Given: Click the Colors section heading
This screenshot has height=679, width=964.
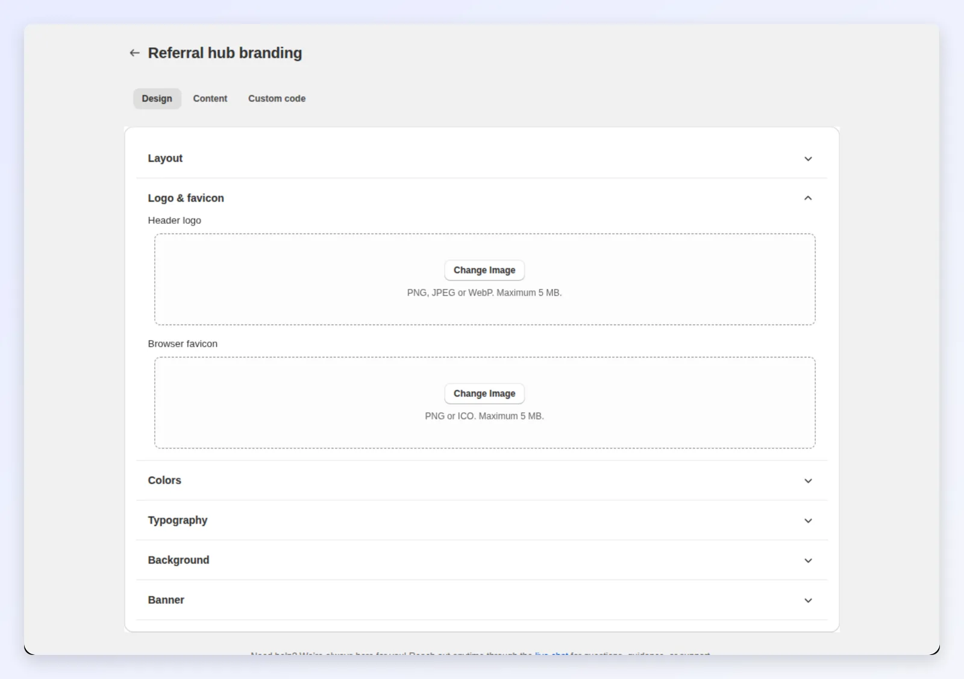Looking at the screenshot, I should (x=164, y=480).
